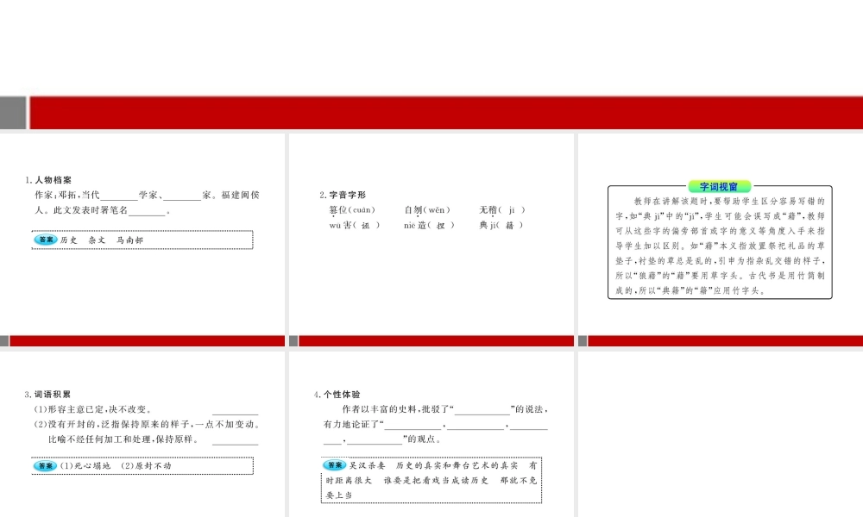Click the blank after 决不改变

pyautogui.click(x=235, y=411)
